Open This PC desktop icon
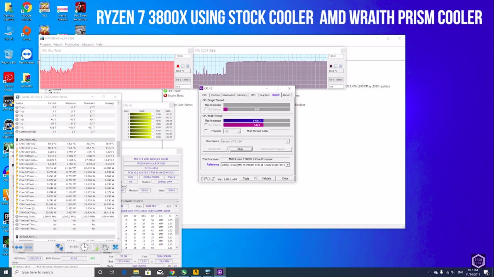 coord(8,34)
